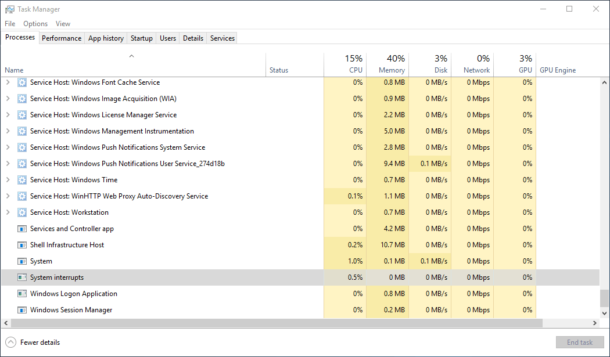
Task: Open the Startup tab
Action: [141, 38]
